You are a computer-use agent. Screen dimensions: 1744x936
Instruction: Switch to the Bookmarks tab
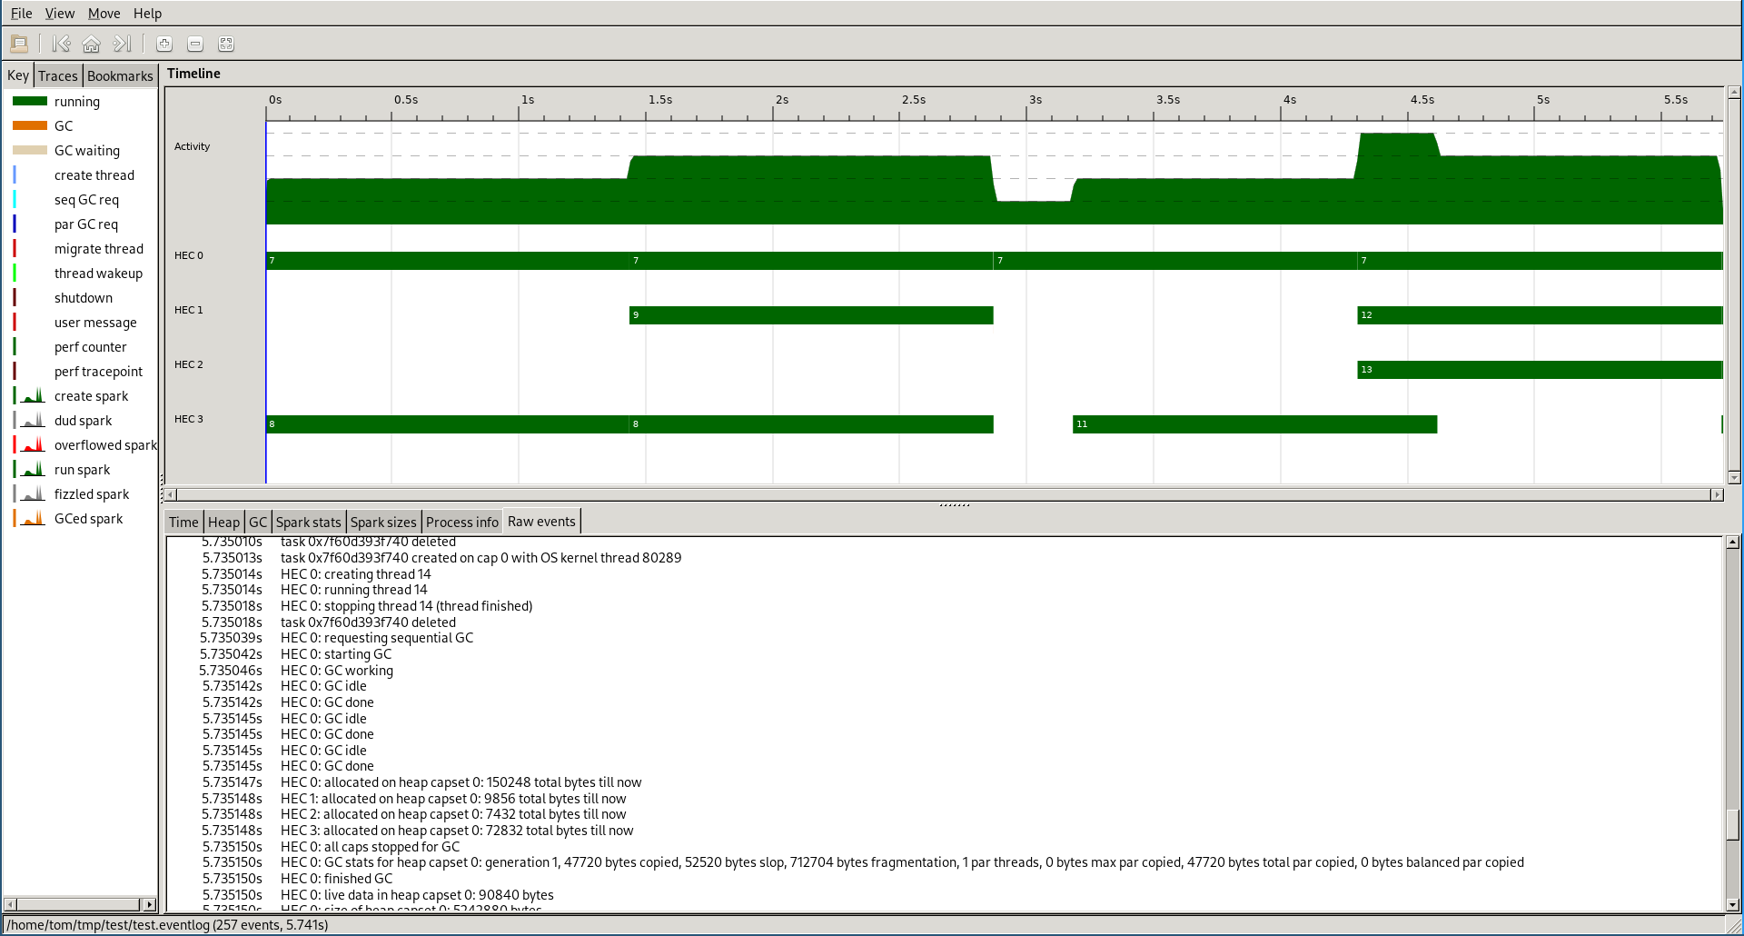point(120,76)
